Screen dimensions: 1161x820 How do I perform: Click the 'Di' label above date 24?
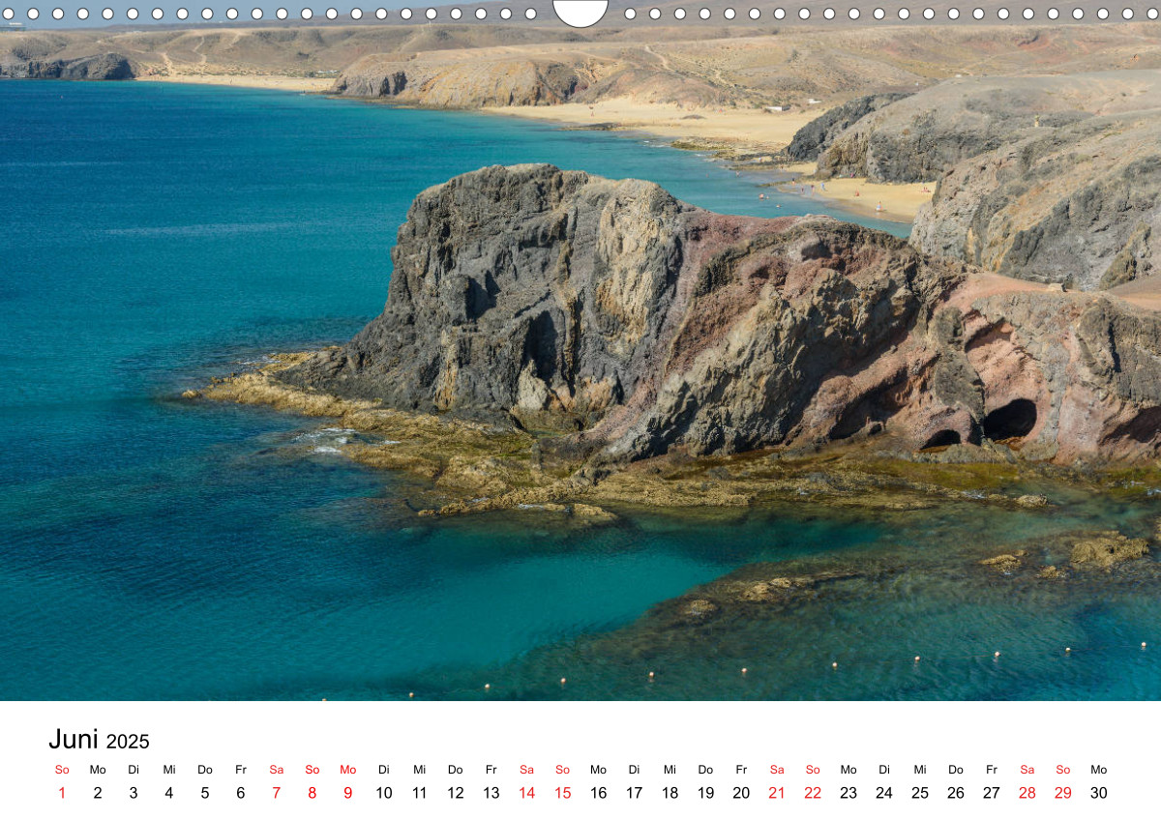884,770
